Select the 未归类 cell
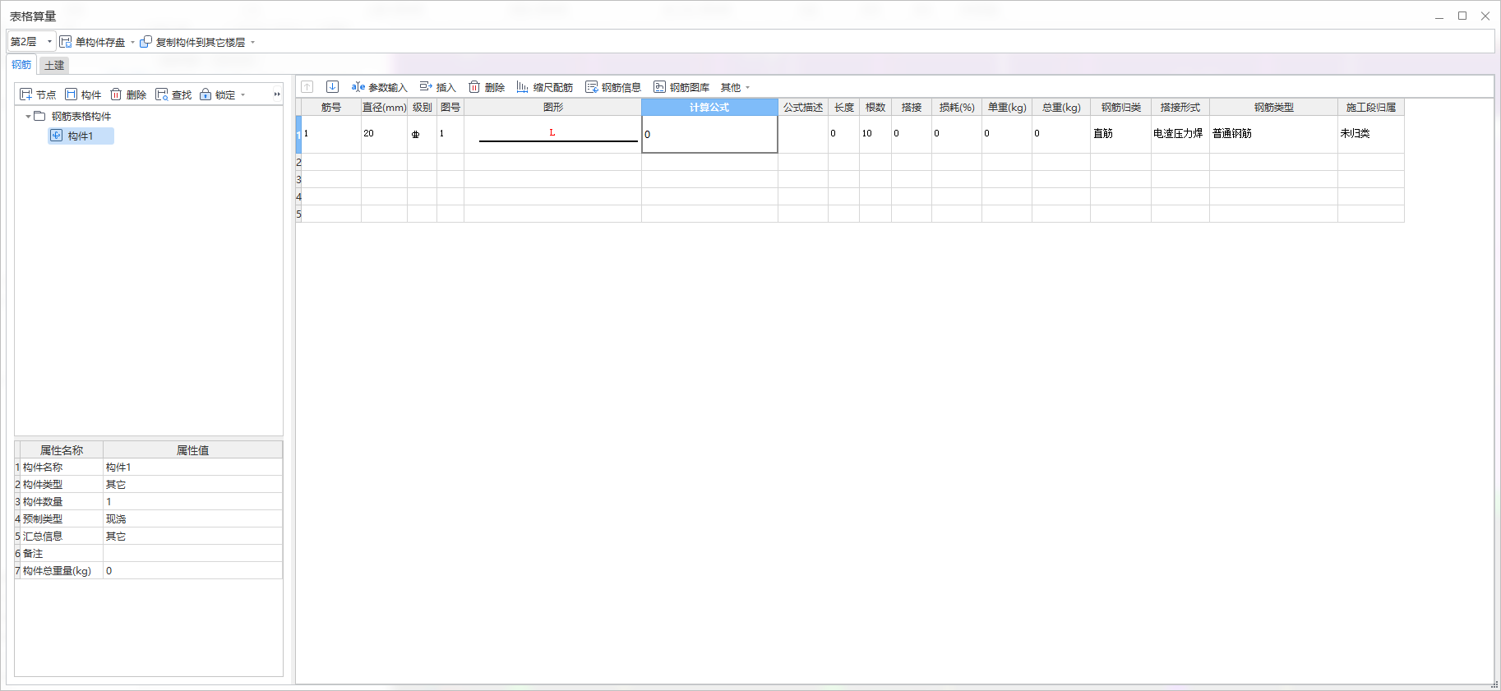Image resolution: width=1501 pixels, height=691 pixels. click(x=1370, y=134)
